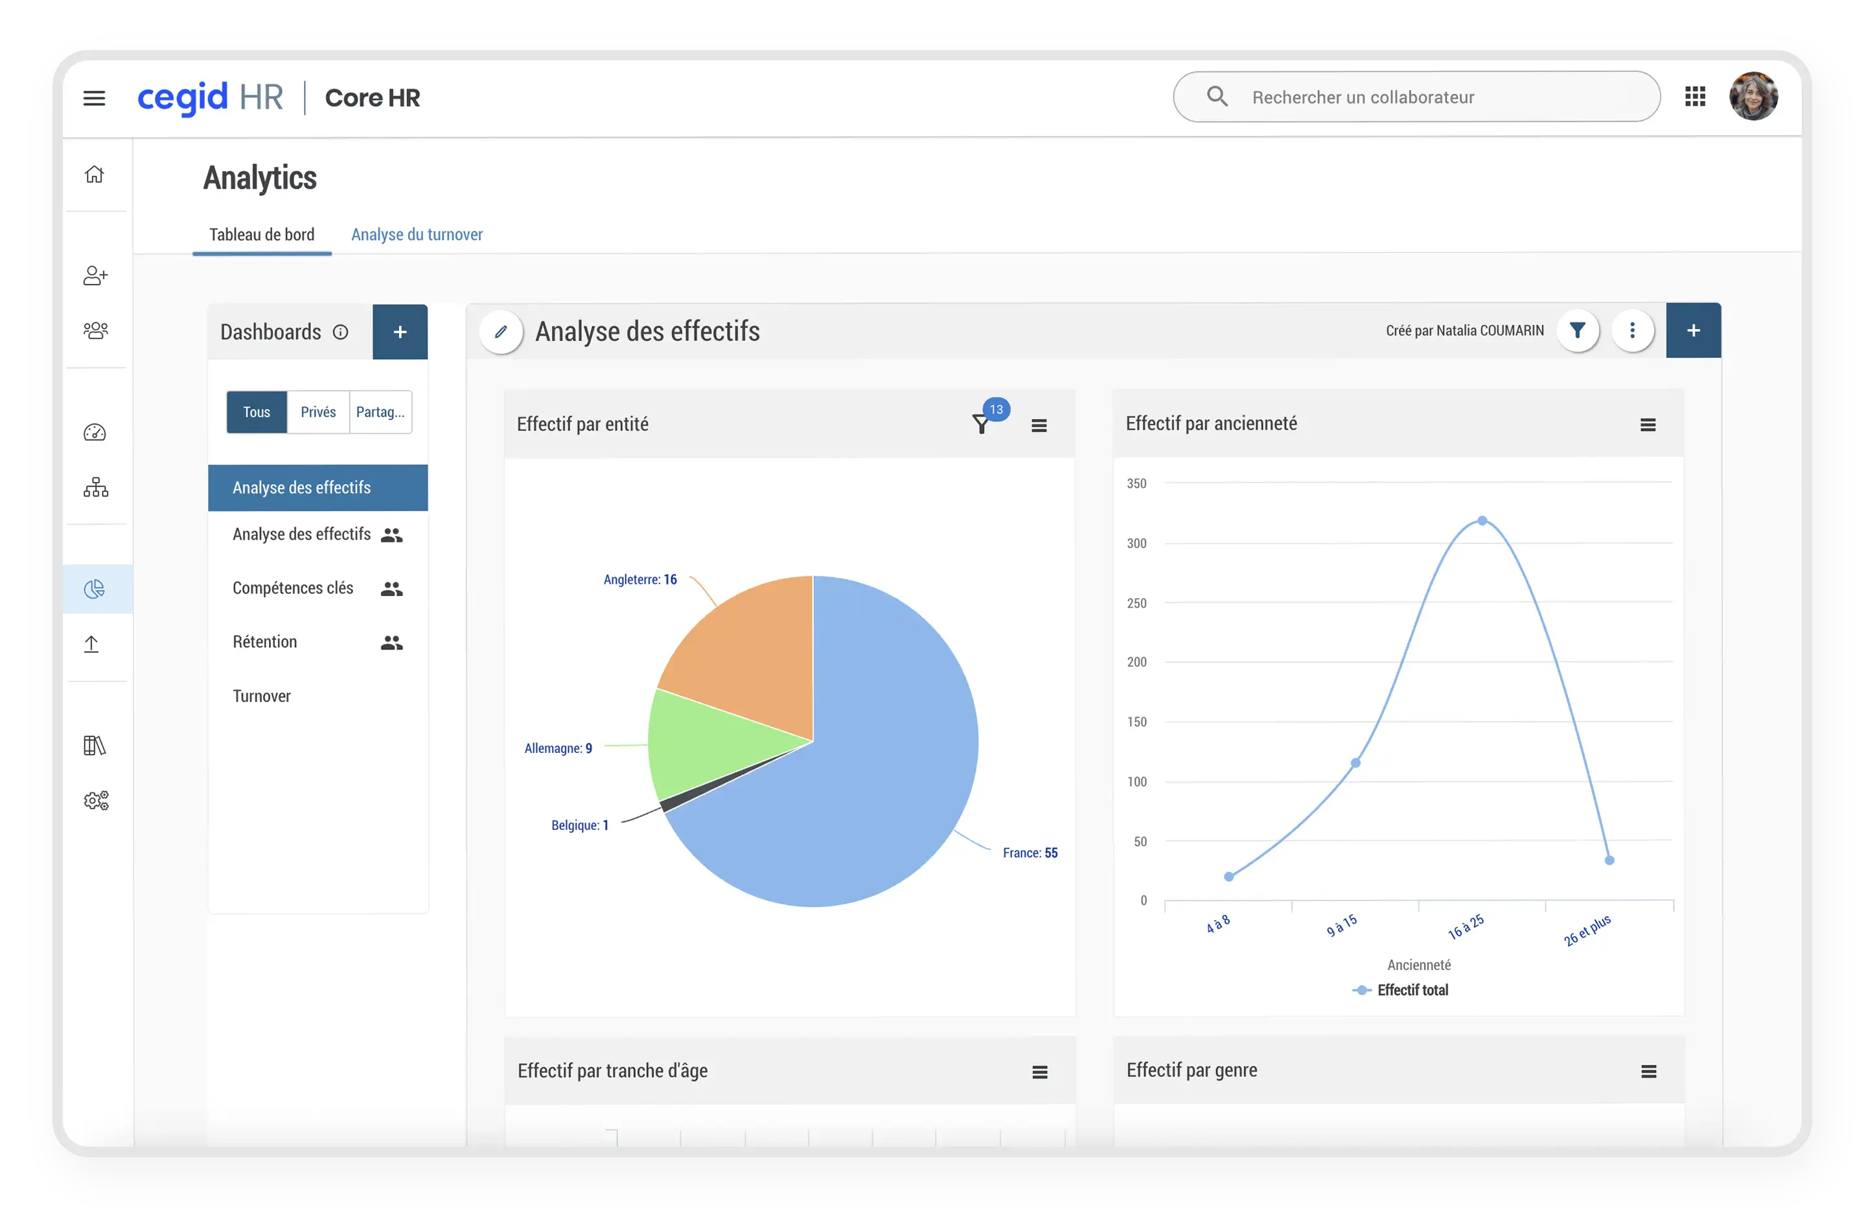
Task: Click the home icon in sidebar
Action: tap(94, 174)
